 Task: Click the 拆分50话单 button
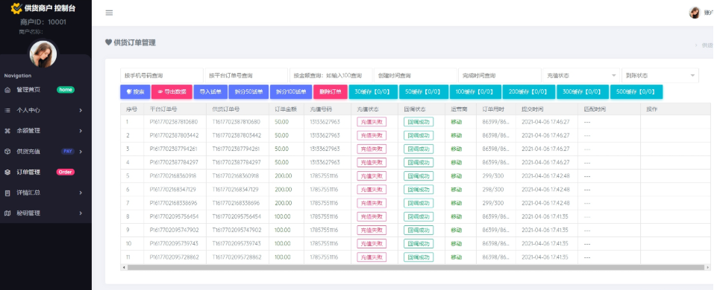point(248,91)
